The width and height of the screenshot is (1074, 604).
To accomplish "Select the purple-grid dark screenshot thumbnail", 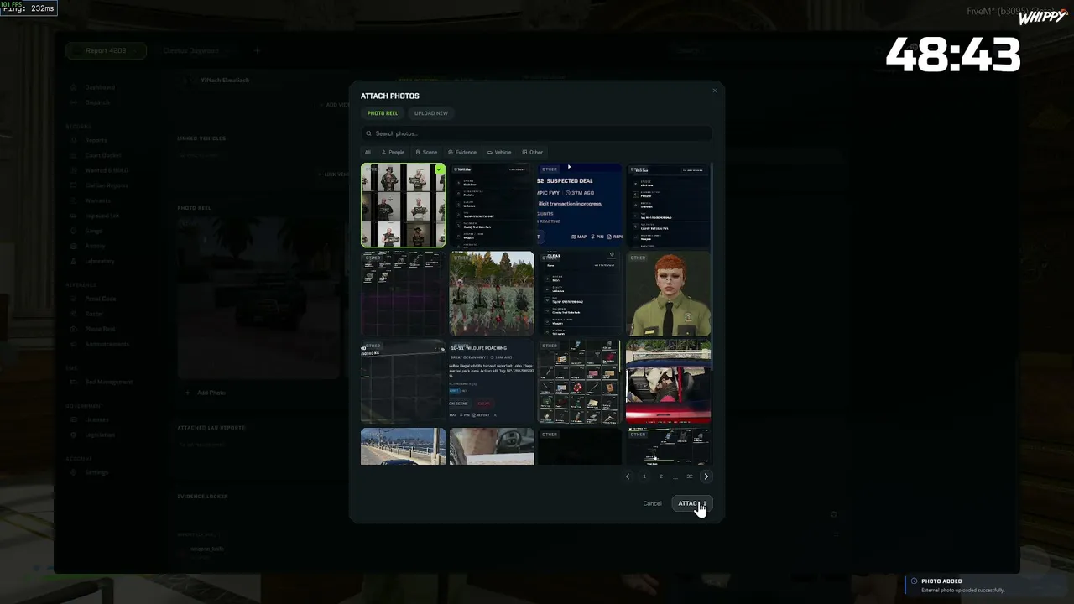I will (x=404, y=294).
